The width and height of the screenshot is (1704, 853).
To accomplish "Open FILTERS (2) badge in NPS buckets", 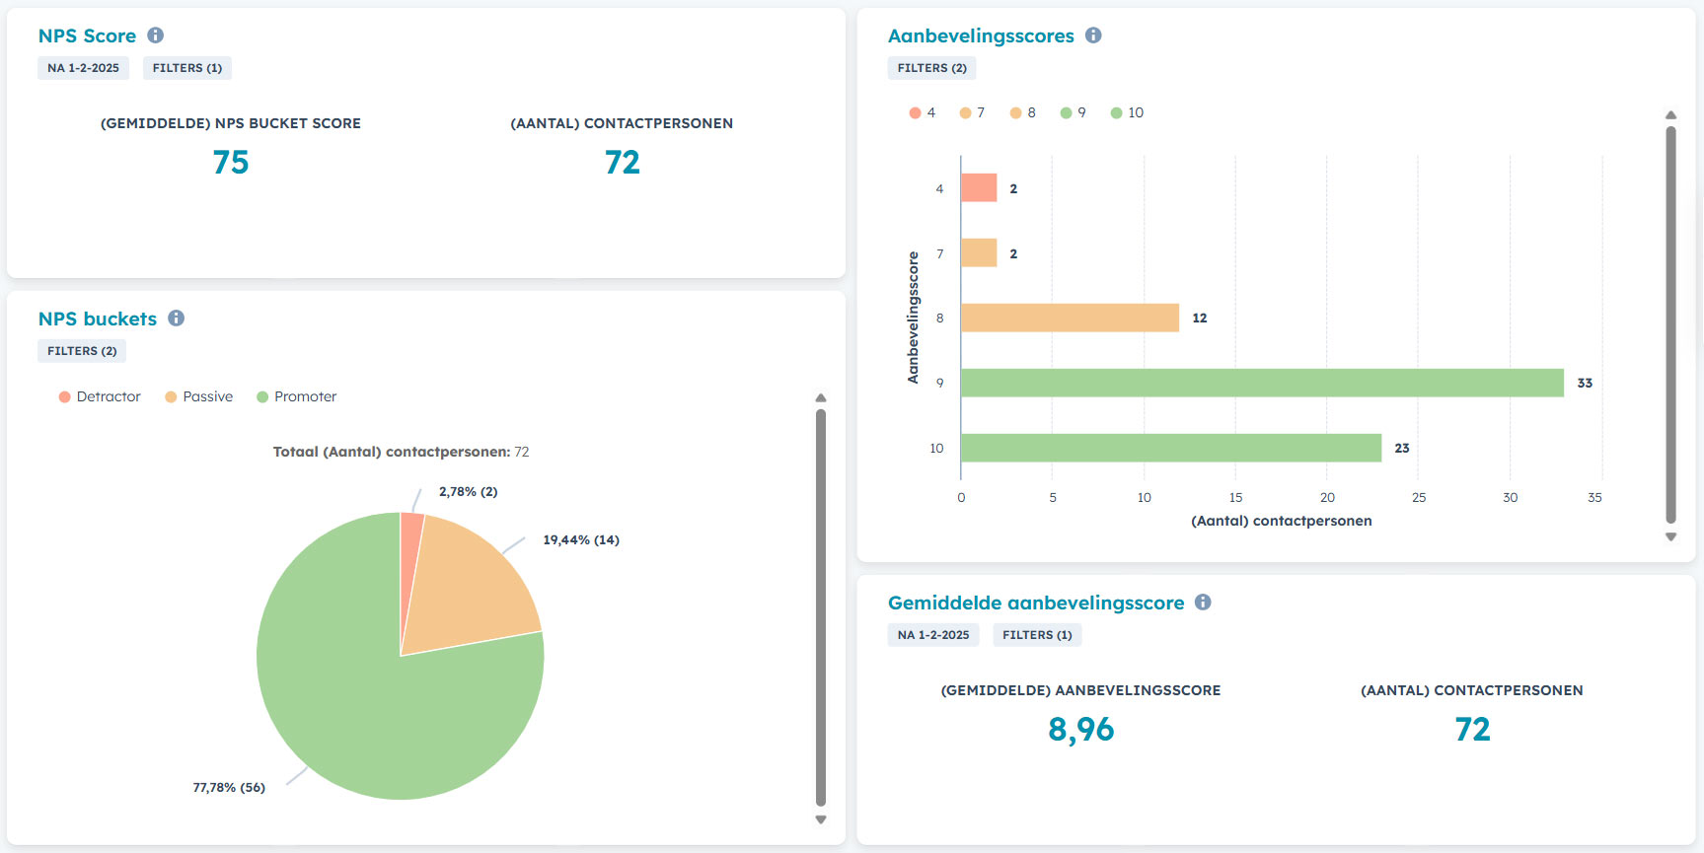I will [x=82, y=351].
